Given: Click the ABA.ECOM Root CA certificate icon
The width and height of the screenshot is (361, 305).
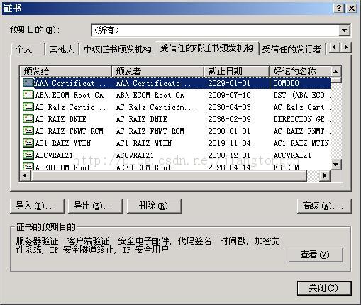Looking at the screenshot, I should (28, 95).
